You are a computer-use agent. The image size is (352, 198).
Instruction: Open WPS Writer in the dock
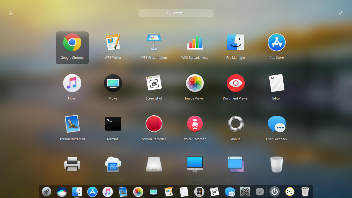169,192
